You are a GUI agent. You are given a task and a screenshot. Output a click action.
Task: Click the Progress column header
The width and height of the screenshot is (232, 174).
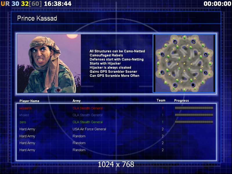pos(182,101)
